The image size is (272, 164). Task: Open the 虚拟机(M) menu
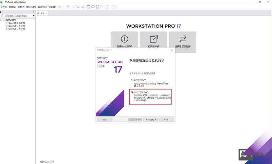31,7
